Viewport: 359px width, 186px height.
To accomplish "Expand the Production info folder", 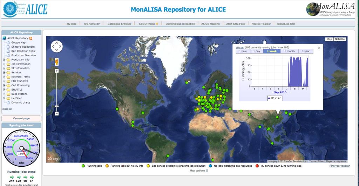I will pyautogui.click(x=4, y=60).
